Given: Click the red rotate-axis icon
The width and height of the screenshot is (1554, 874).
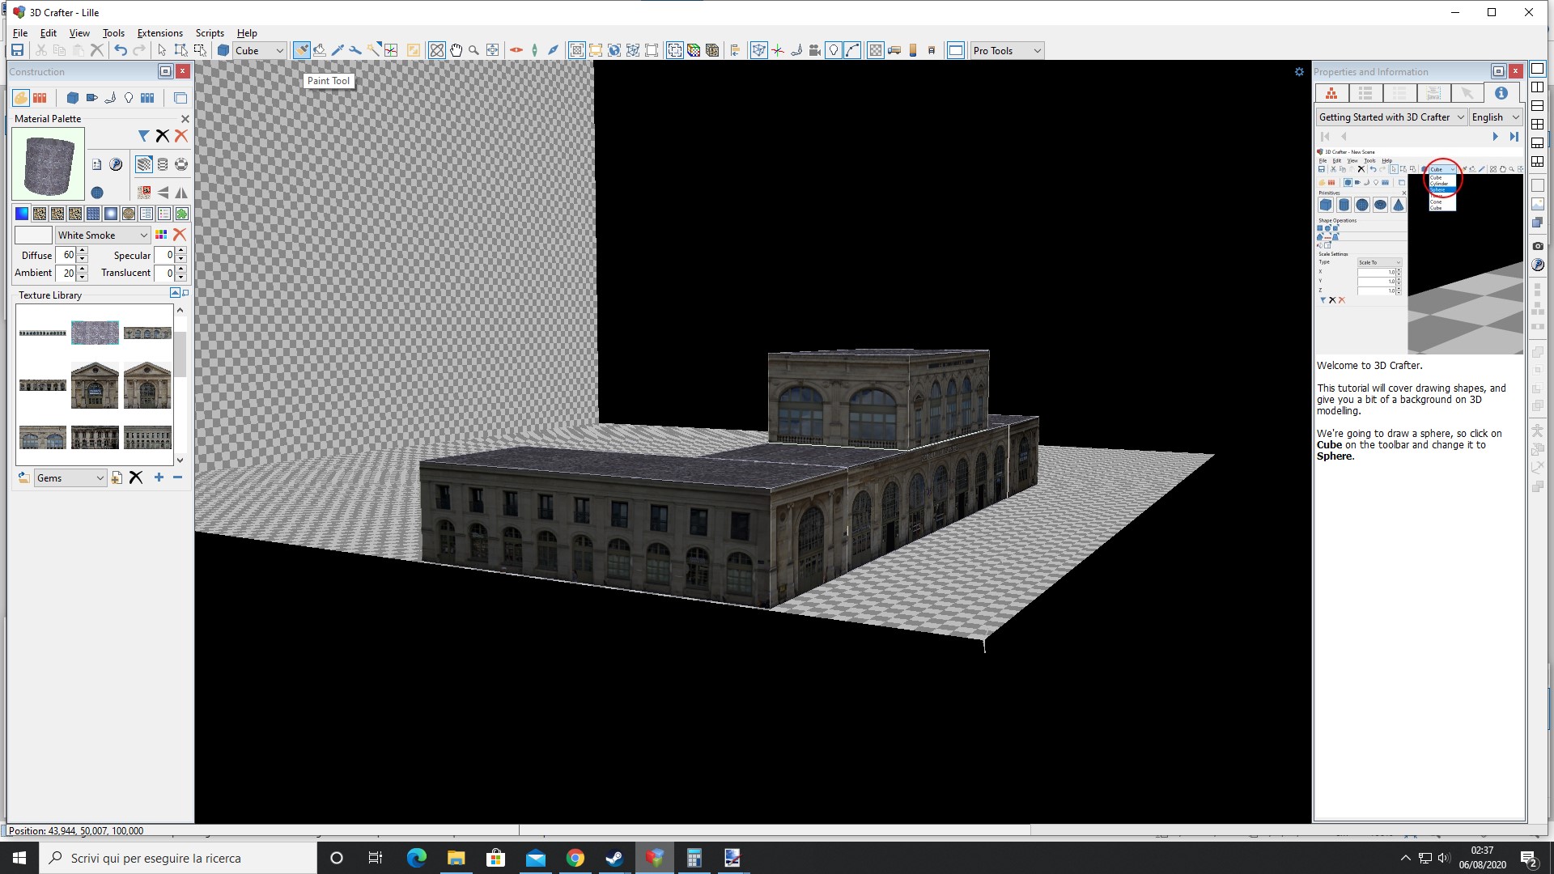Looking at the screenshot, I should pos(516,50).
